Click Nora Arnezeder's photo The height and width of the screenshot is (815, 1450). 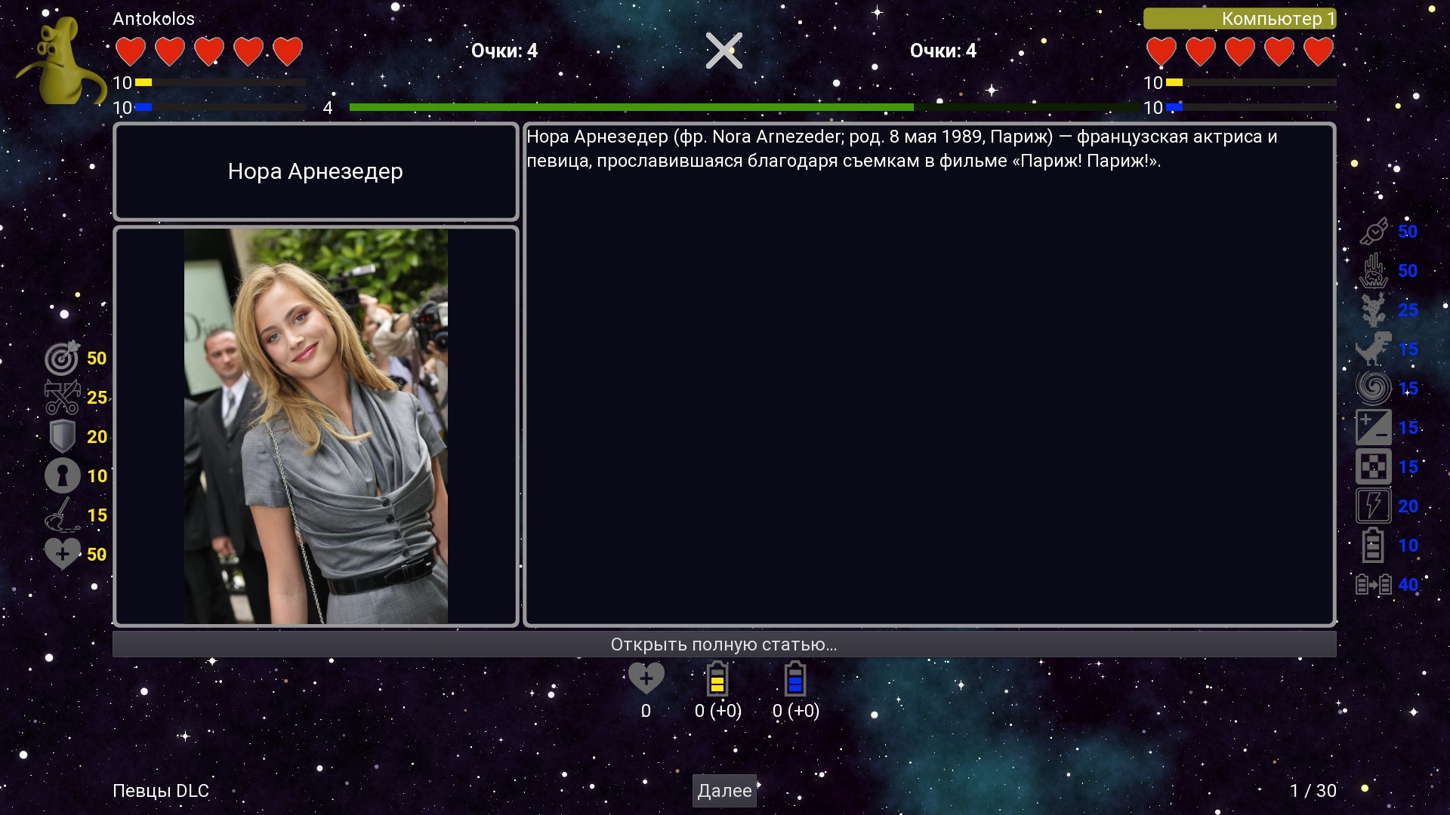click(x=316, y=426)
